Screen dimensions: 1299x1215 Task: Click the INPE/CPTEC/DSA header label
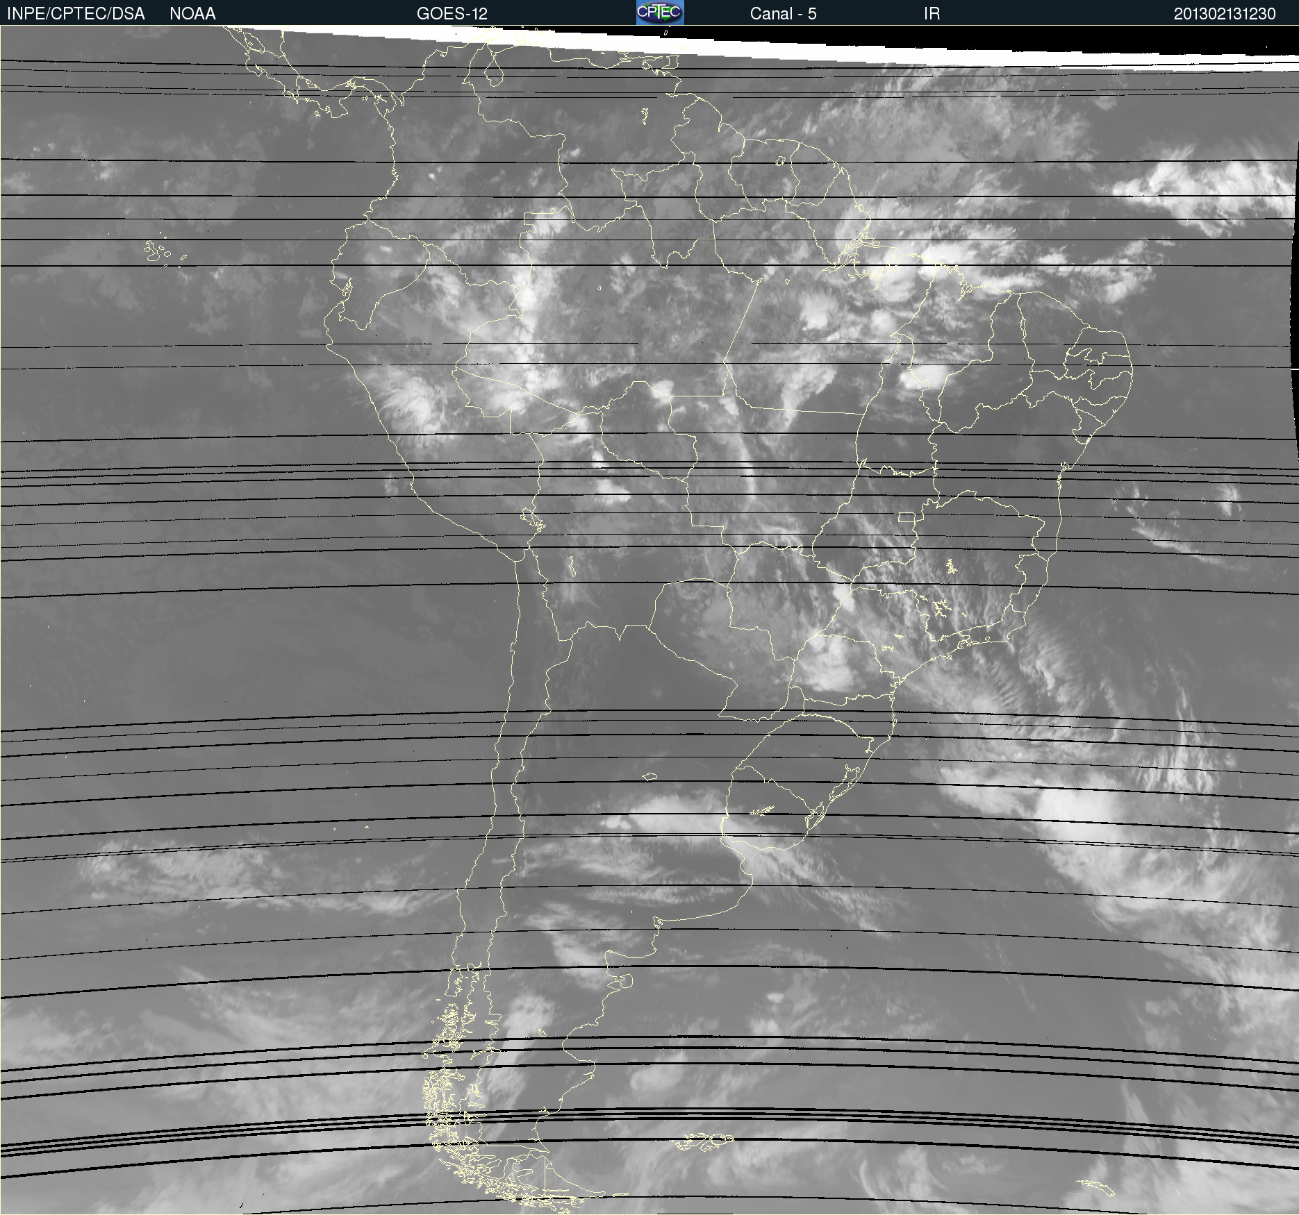tap(76, 14)
